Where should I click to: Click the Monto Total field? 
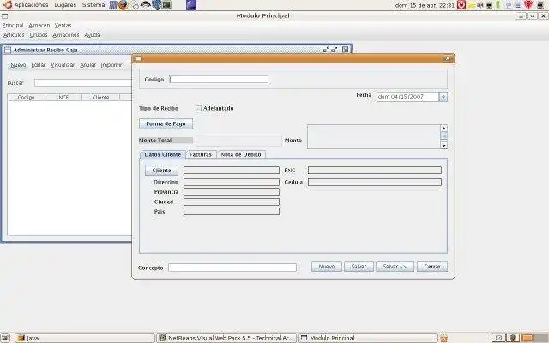coord(238,141)
